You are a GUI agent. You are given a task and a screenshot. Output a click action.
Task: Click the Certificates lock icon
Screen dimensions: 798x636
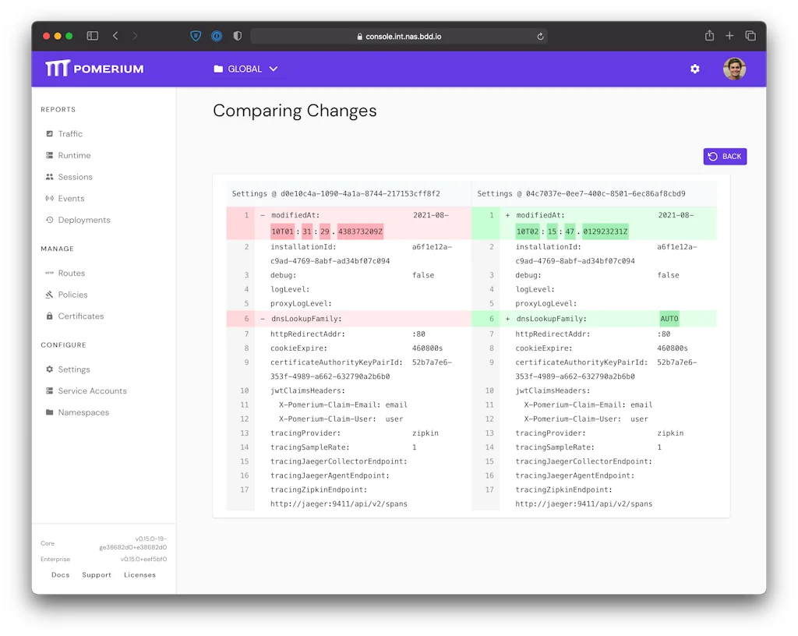click(50, 316)
